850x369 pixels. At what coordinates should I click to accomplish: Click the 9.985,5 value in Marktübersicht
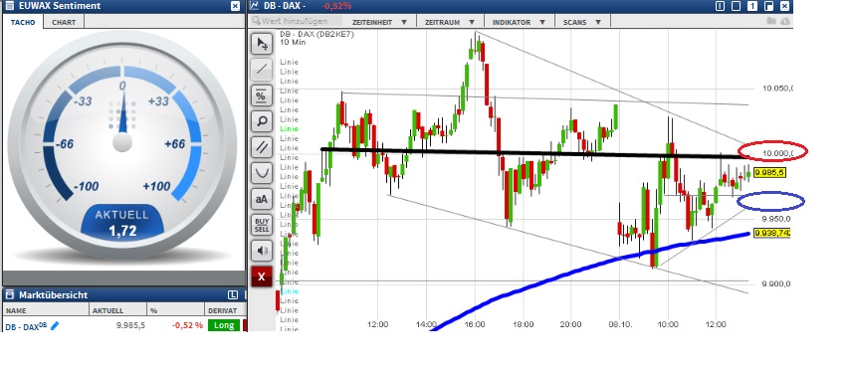(x=130, y=325)
